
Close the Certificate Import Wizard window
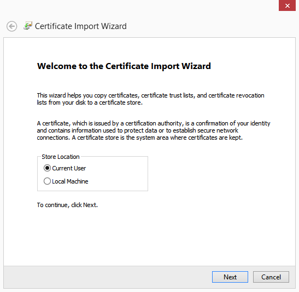coord(287,5)
